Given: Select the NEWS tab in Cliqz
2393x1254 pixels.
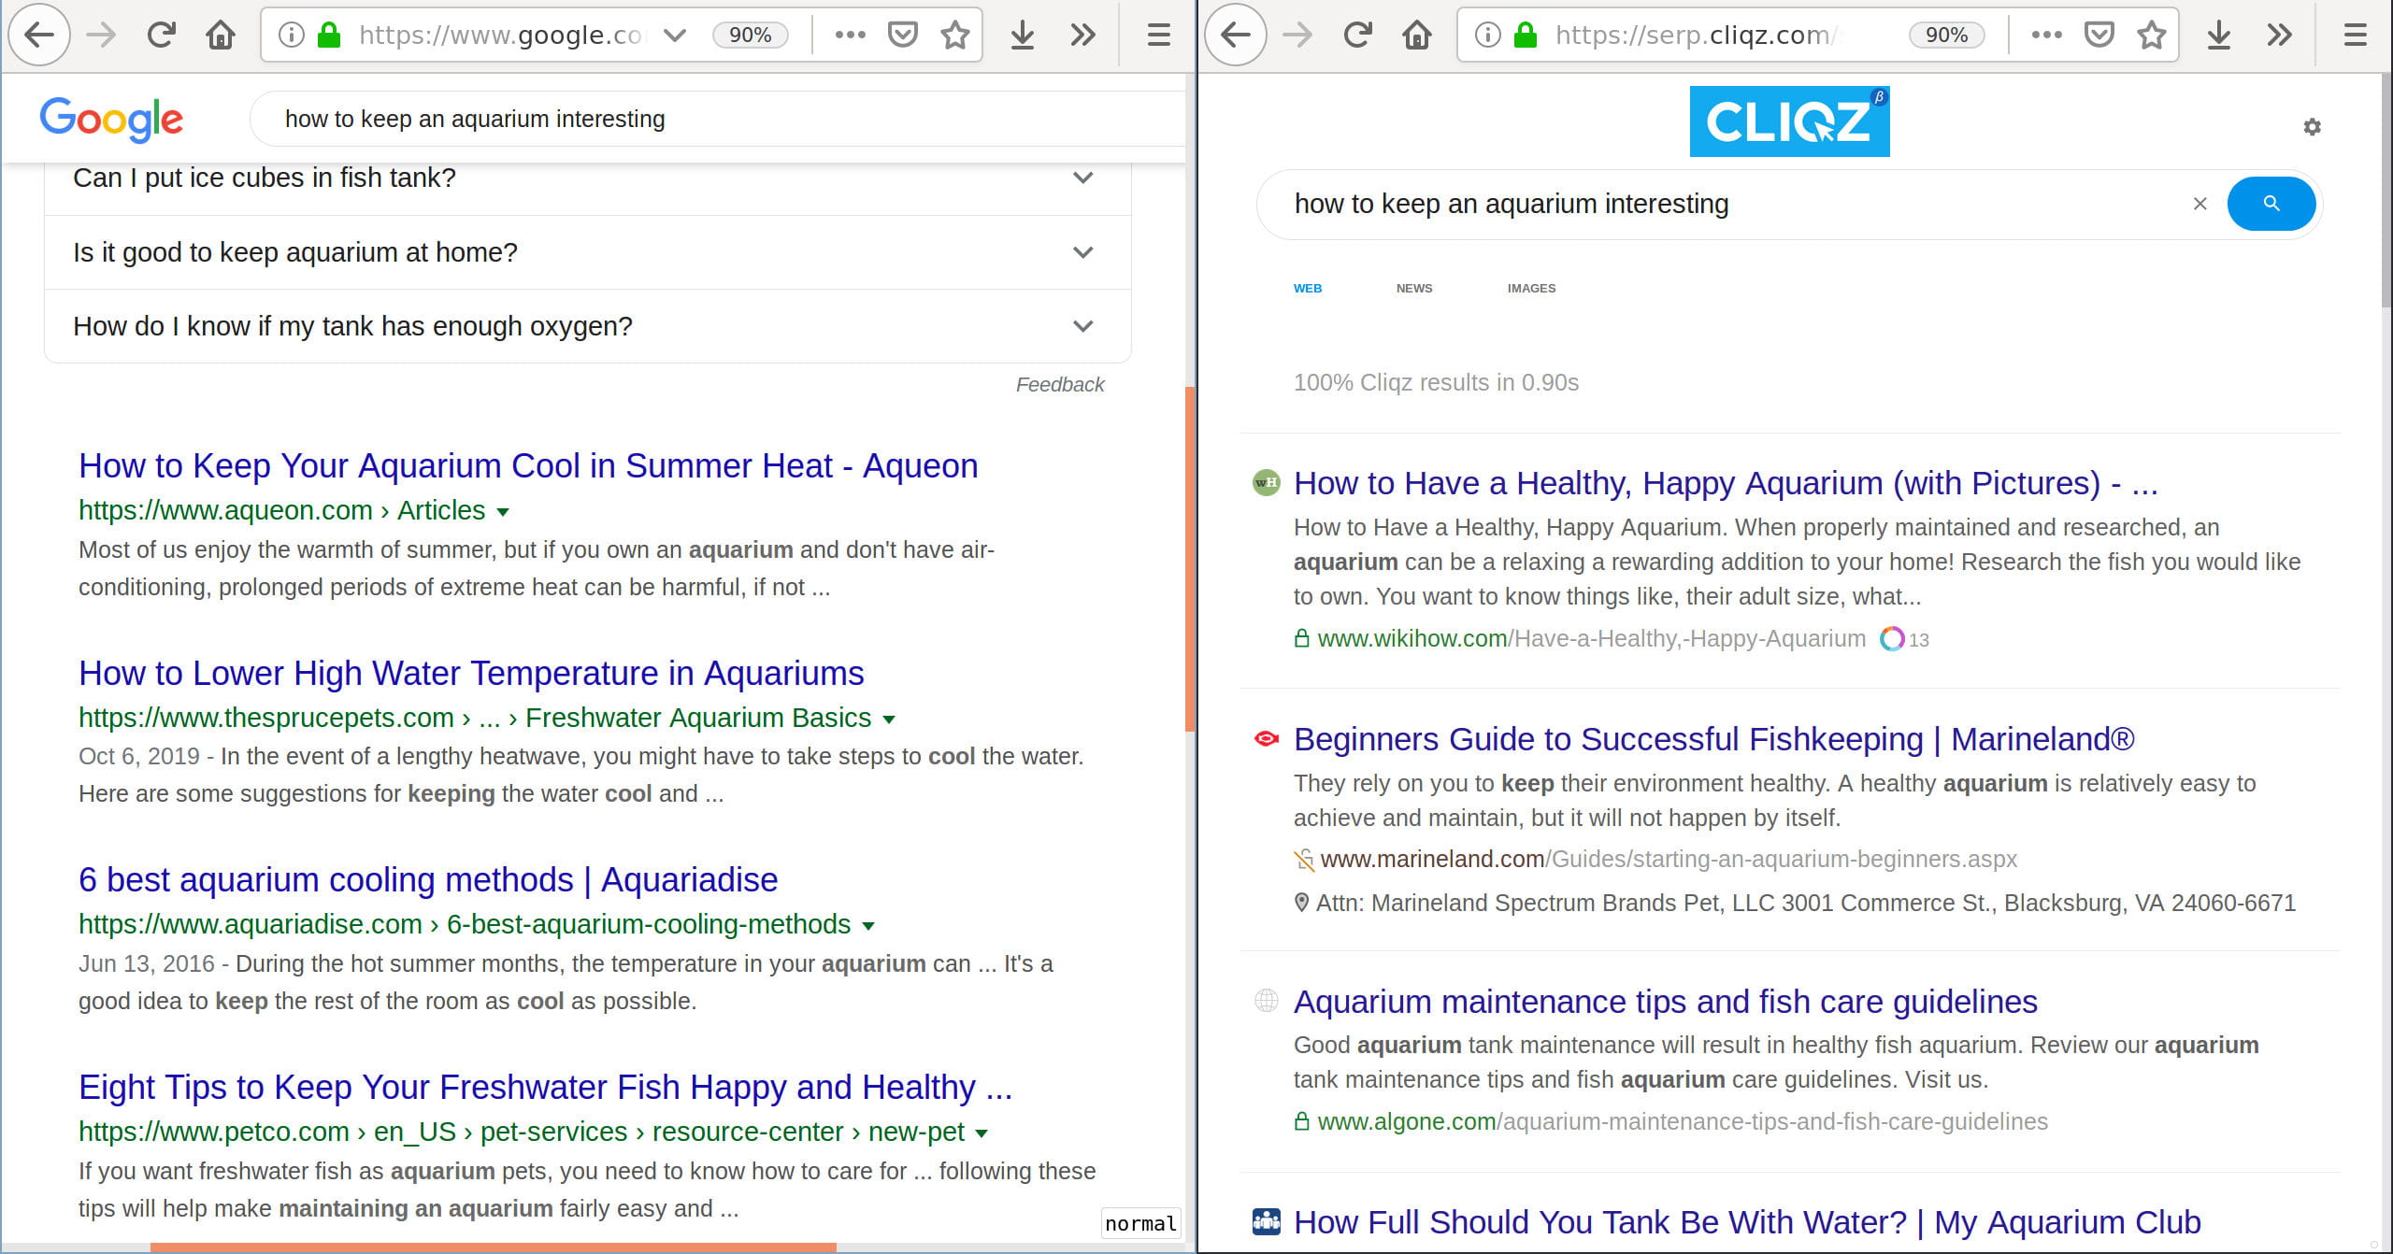Looking at the screenshot, I should (1414, 289).
